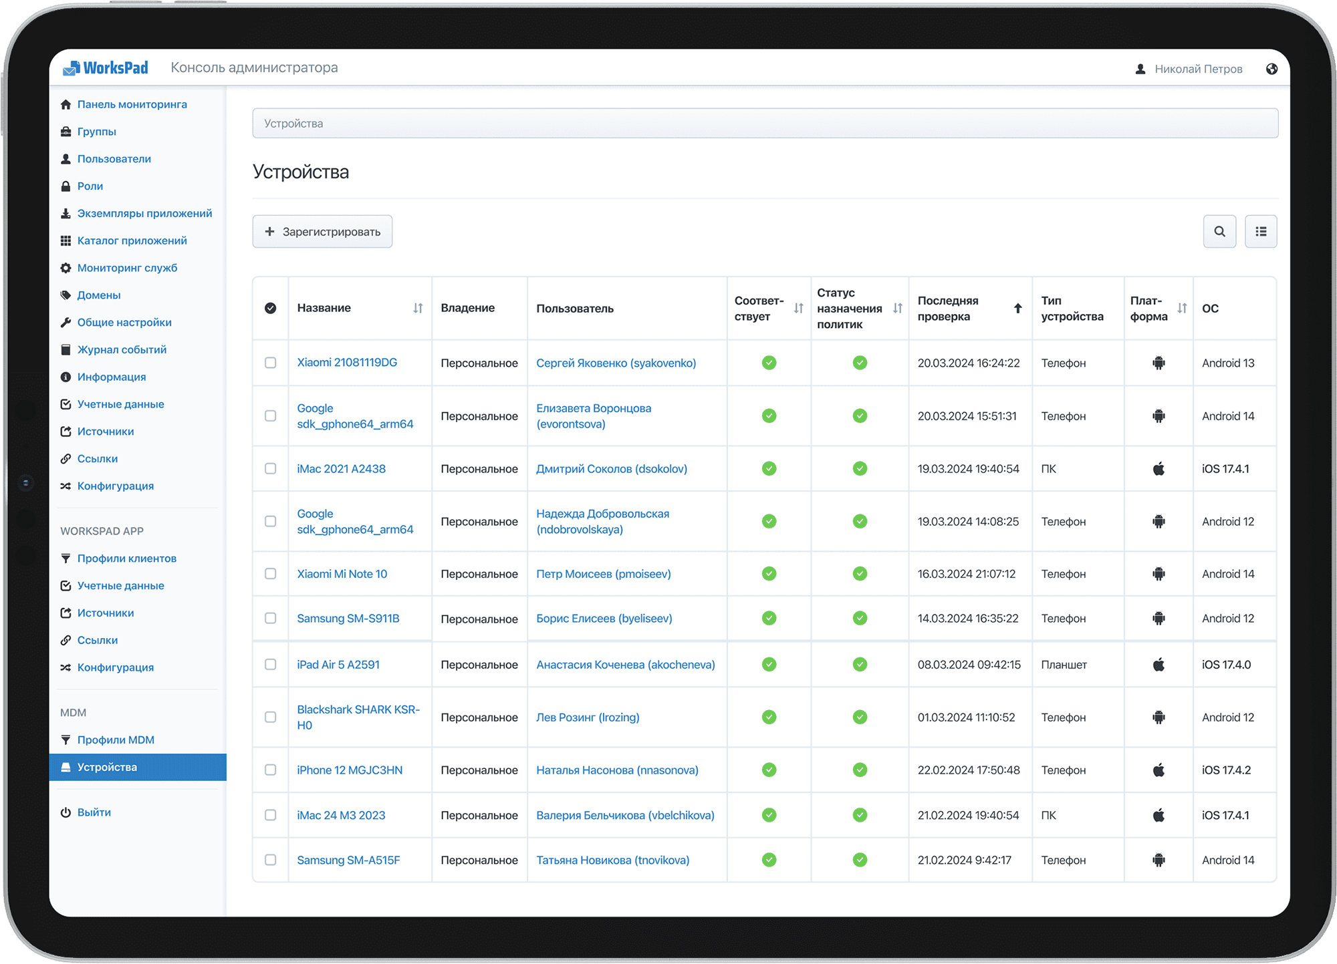Click policy status checkmark in iPad Air 5 row

tap(860, 664)
